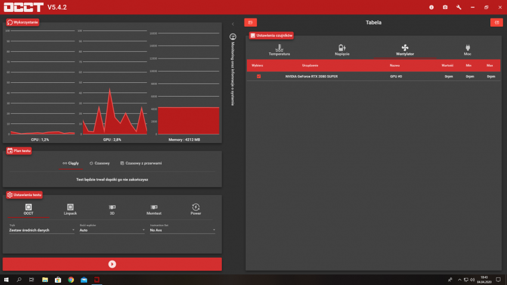Click the left red Tabela view button
This screenshot has width=507, height=285.
coord(251,23)
